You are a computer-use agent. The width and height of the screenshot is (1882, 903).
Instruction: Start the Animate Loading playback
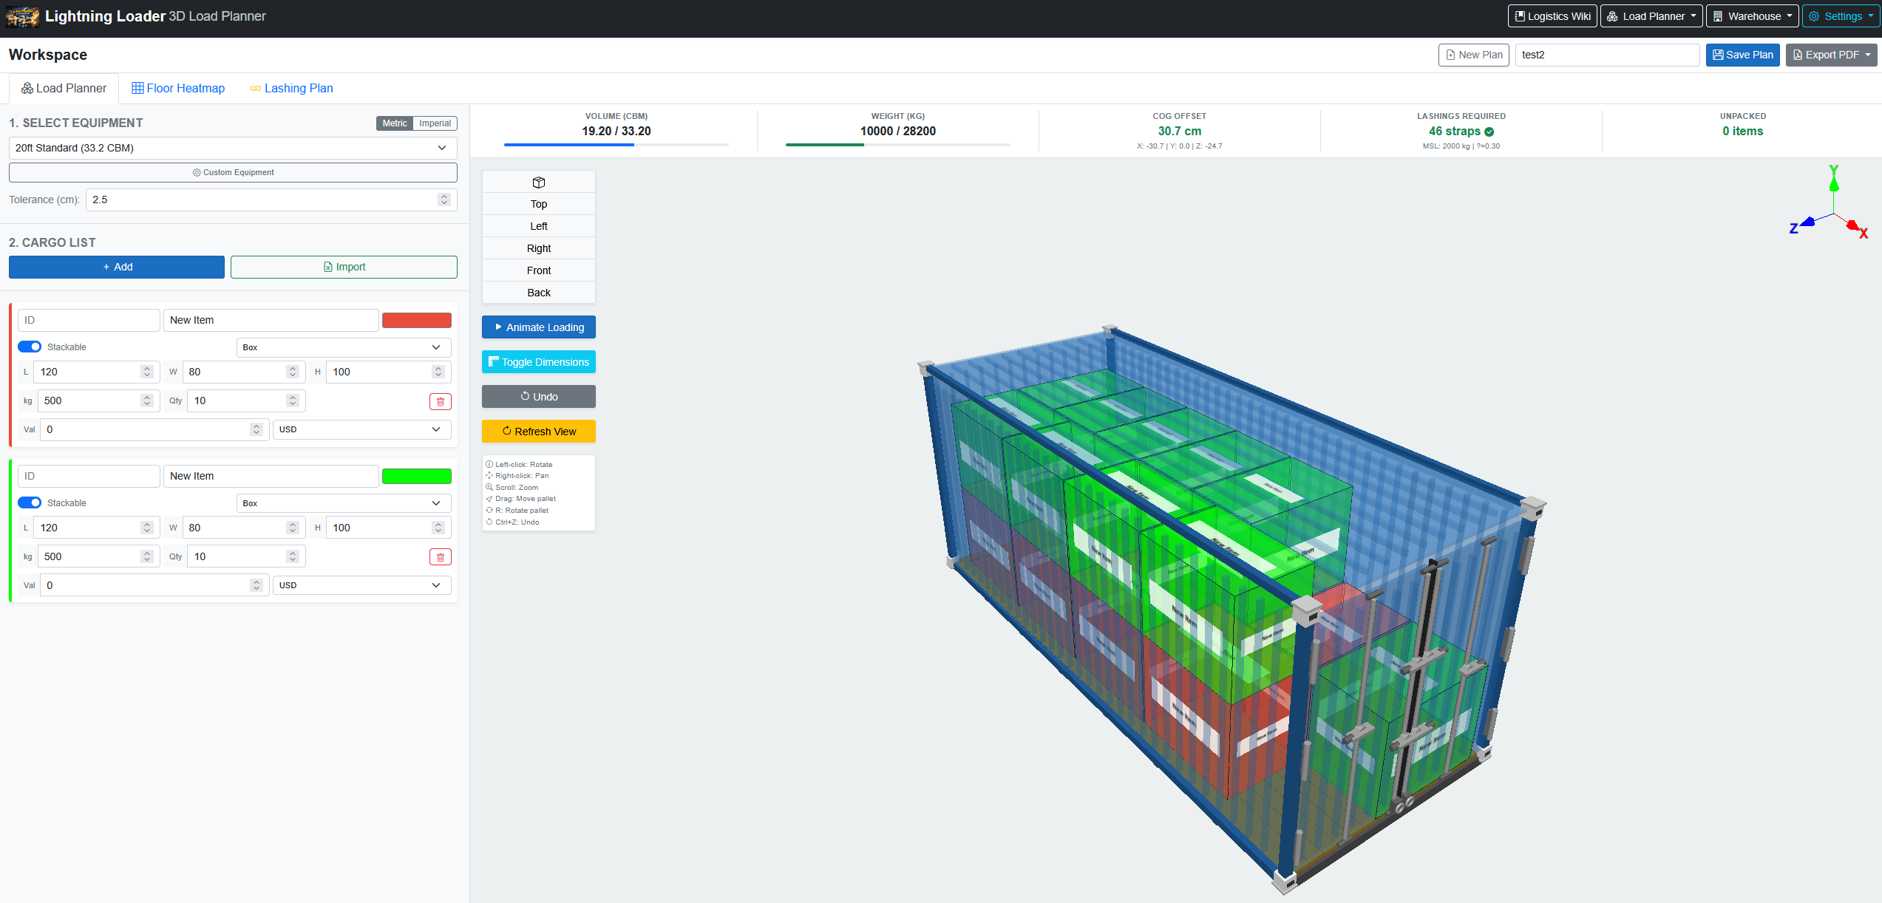point(538,327)
